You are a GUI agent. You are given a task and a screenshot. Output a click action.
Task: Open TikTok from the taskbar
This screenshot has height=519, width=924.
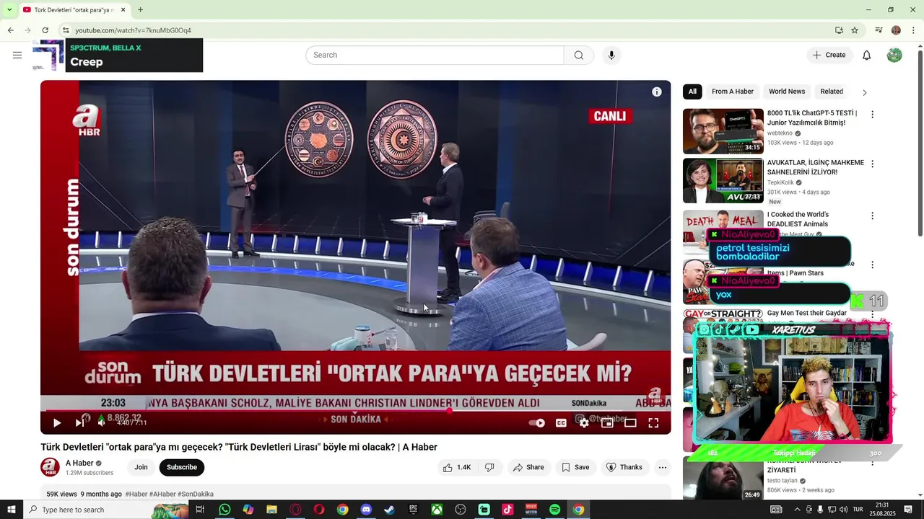point(507,510)
